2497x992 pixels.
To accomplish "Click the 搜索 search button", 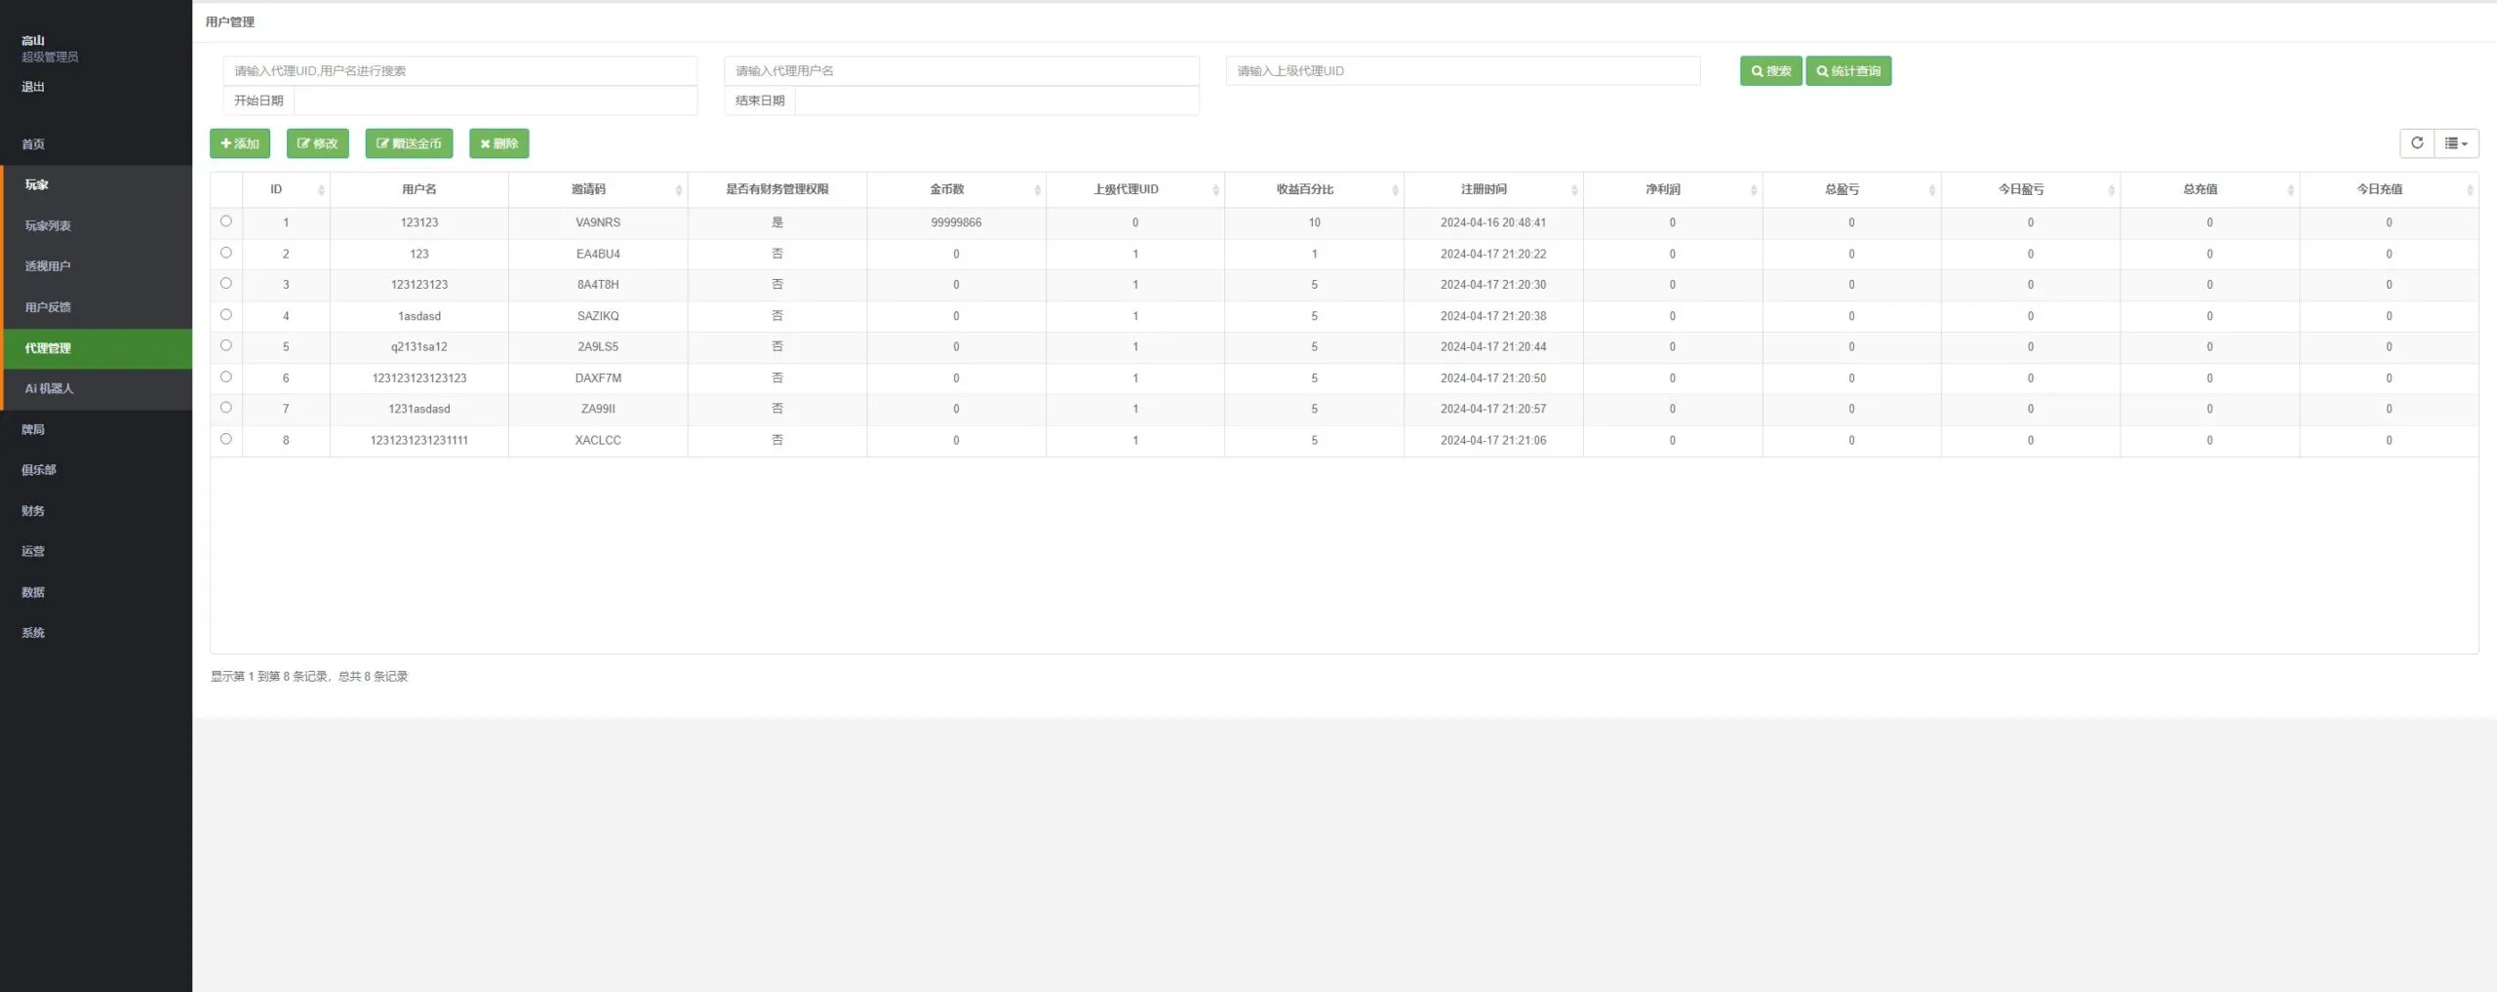I will point(1770,71).
